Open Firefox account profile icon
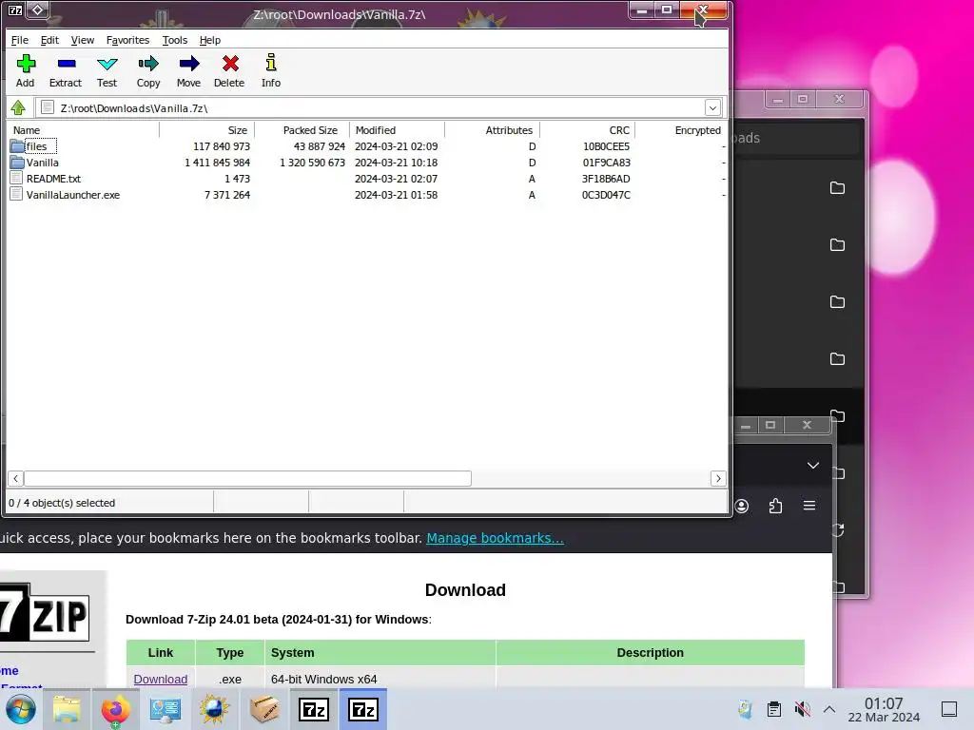This screenshot has width=974, height=730. pyautogui.click(x=742, y=506)
